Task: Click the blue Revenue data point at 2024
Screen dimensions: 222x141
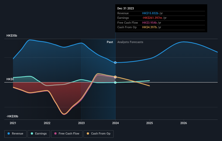Action: (115, 62)
